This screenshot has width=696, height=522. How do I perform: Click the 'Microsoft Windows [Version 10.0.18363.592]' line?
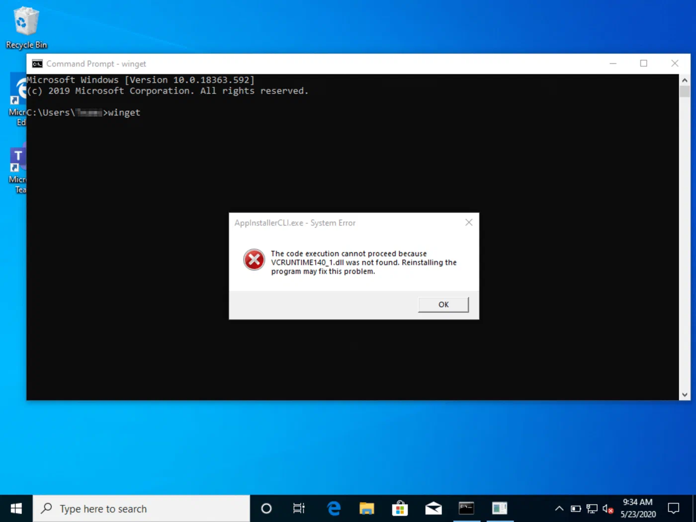(x=141, y=80)
